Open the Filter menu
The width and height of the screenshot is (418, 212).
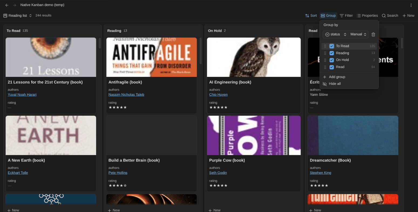click(346, 16)
